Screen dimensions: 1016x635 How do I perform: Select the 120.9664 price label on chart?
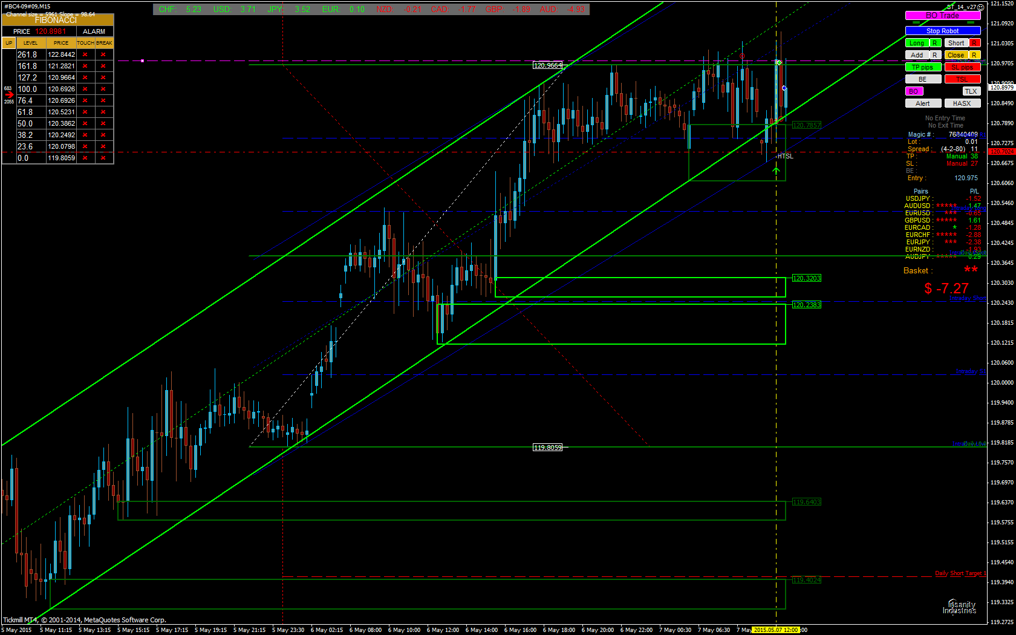click(547, 65)
